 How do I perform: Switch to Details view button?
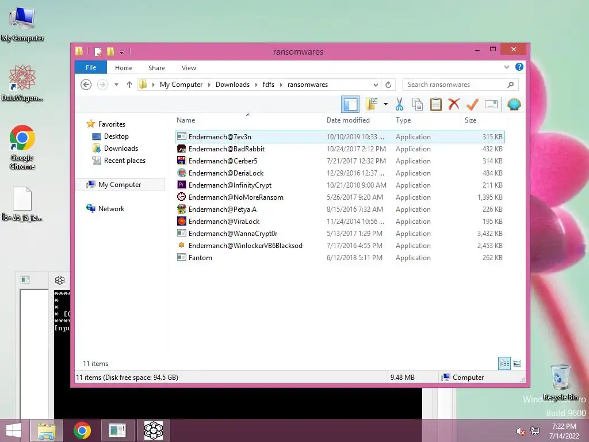[x=504, y=363]
